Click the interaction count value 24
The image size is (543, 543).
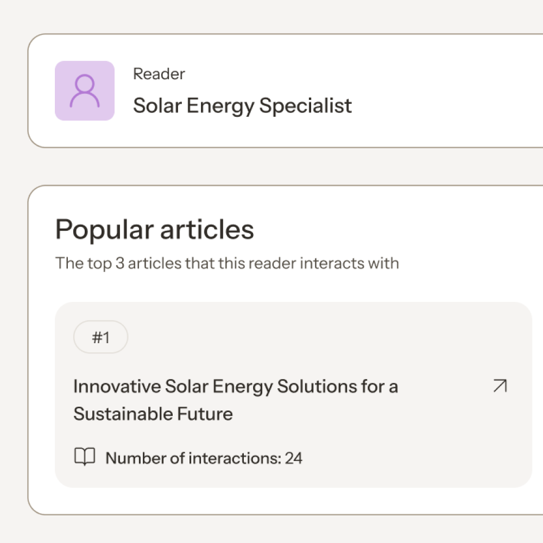[x=294, y=458]
